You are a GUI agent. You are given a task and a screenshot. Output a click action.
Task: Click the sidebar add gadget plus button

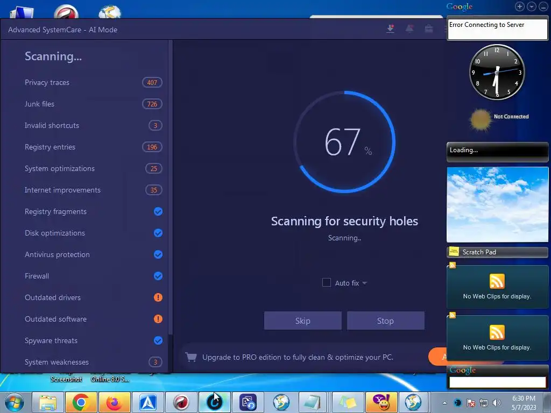(520, 6)
